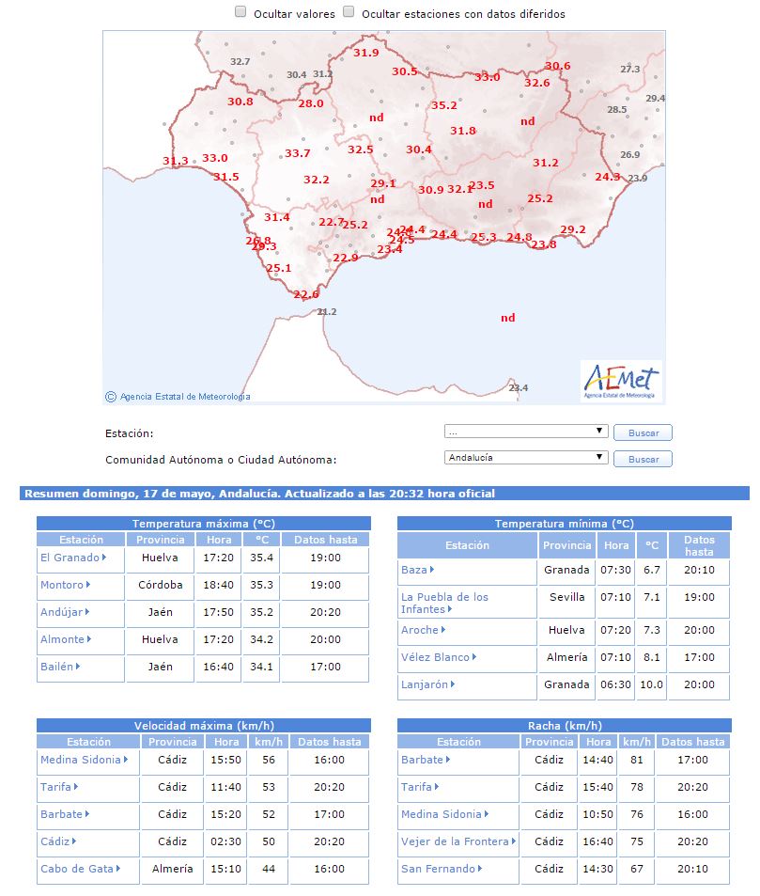Click the 31.9 marker at top of map
Image resolution: width=760 pixels, height=896 pixels.
click(x=366, y=53)
